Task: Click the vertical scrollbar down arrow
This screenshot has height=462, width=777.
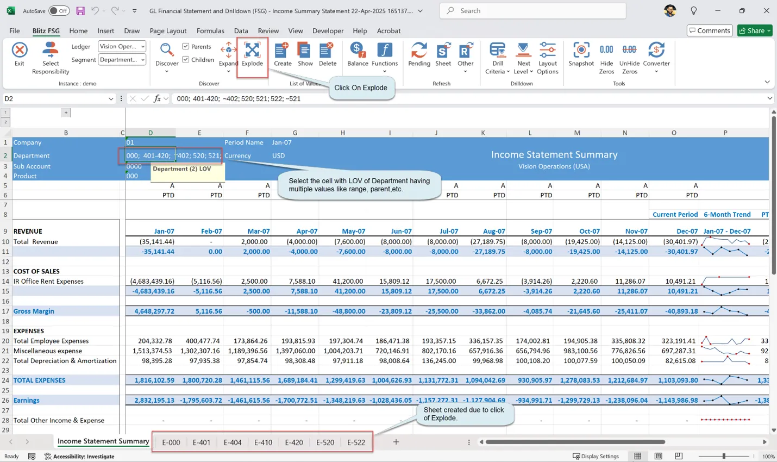Action: point(774,430)
